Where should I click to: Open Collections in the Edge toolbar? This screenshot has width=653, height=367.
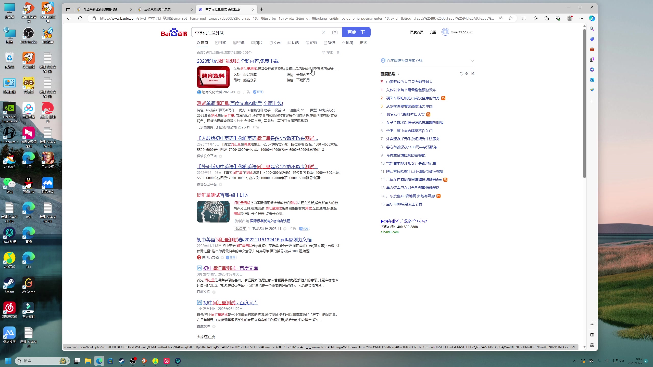coord(547,18)
